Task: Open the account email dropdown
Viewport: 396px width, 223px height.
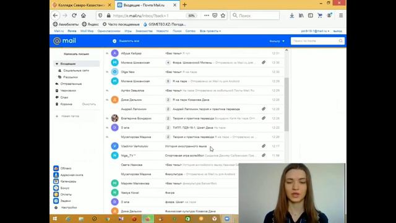Action: click(x=315, y=31)
